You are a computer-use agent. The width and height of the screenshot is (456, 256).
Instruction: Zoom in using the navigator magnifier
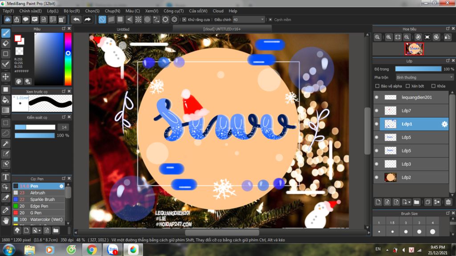click(389, 37)
